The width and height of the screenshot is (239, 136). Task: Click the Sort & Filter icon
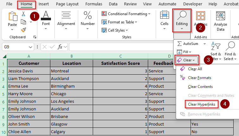pyautogui.click(x=216, y=46)
